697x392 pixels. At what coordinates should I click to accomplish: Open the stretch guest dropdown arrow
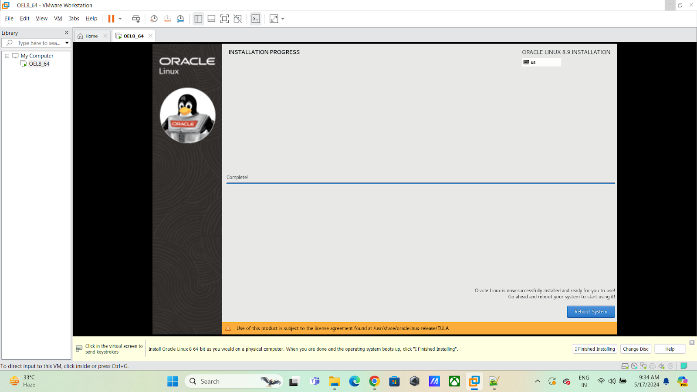click(x=283, y=19)
